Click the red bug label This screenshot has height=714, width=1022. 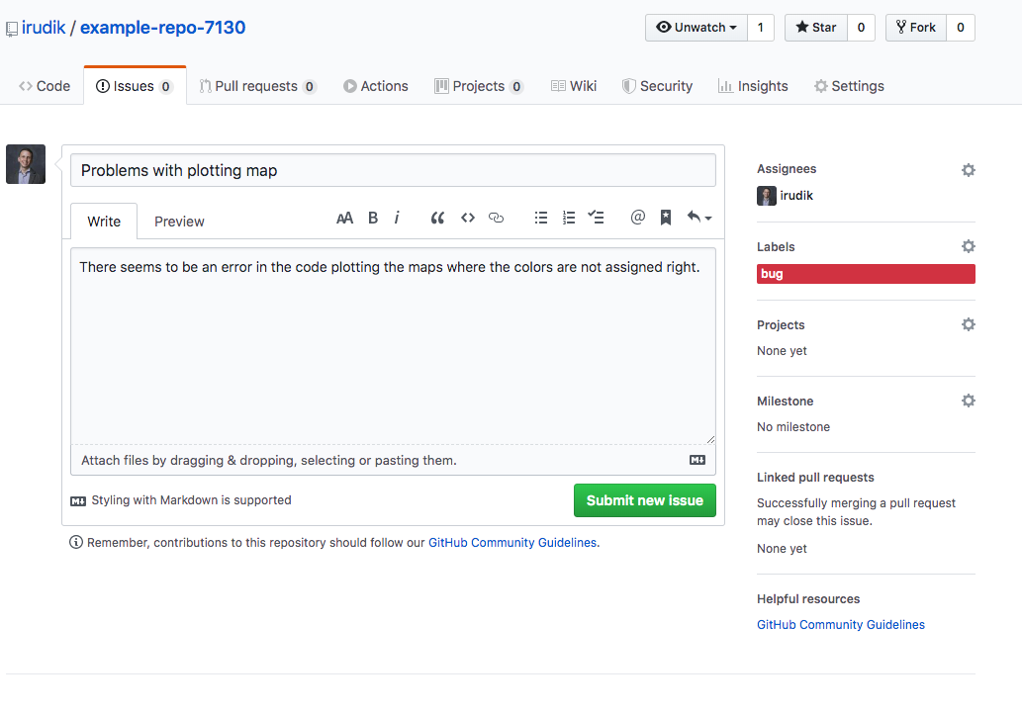point(865,274)
